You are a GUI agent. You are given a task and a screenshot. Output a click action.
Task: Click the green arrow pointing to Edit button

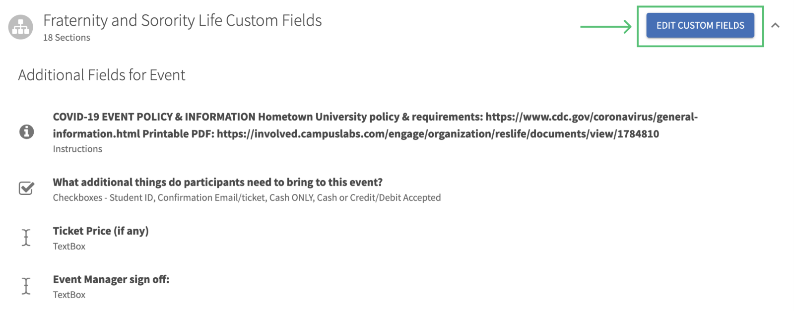click(x=606, y=26)
